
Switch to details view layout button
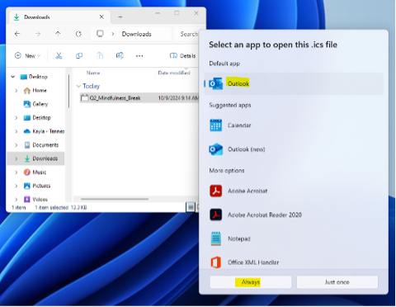tap(191, 207)
